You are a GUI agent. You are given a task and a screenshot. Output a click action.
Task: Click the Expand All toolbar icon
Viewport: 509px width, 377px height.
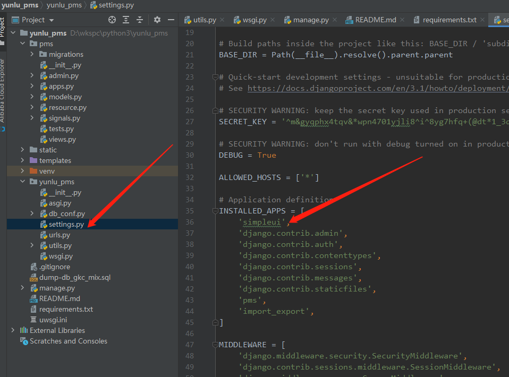[x=126, y=20]
